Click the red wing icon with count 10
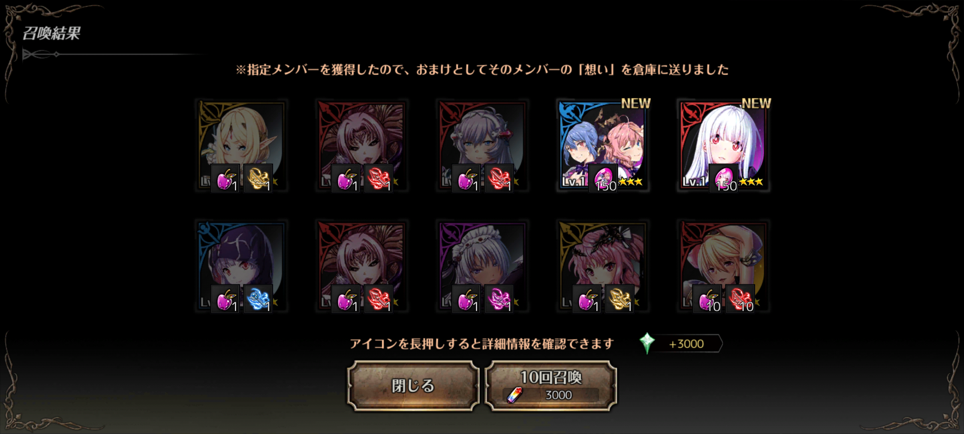The image size is (964, 434). tap(741, 298)
